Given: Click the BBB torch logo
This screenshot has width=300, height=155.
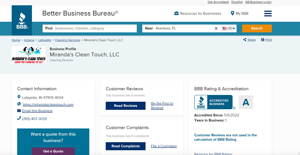Looking at the screenshot, I should click(x=22, y=21).
